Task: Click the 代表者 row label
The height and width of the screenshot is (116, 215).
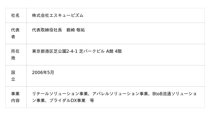Action: pos(15,33)
